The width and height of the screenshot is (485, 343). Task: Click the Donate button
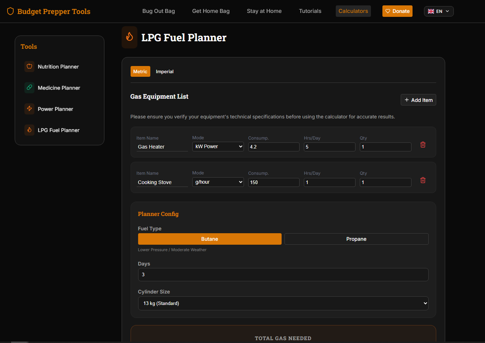coord(397,11)
